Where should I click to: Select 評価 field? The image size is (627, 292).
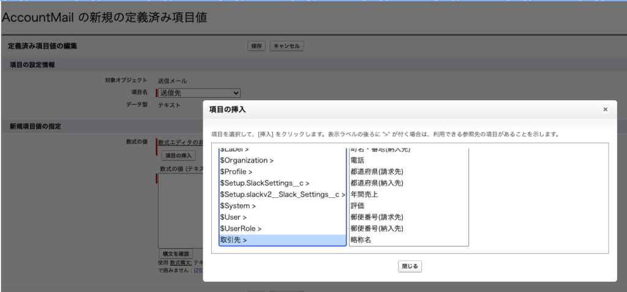point(408,206)
